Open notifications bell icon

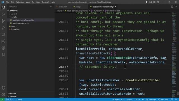pyautogui.click(x=176, y=100)
